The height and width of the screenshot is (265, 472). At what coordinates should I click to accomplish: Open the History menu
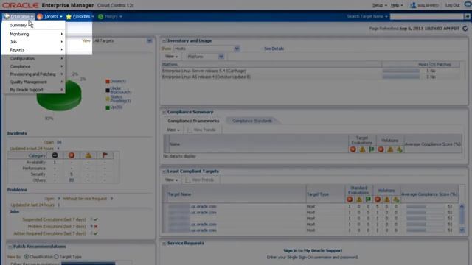tap(110, 16)
